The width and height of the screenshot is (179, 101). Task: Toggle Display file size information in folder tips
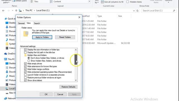click(x=25, y=50)
